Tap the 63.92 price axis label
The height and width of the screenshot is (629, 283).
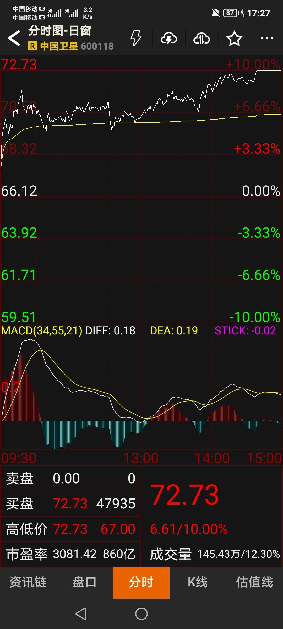(19, 233)
